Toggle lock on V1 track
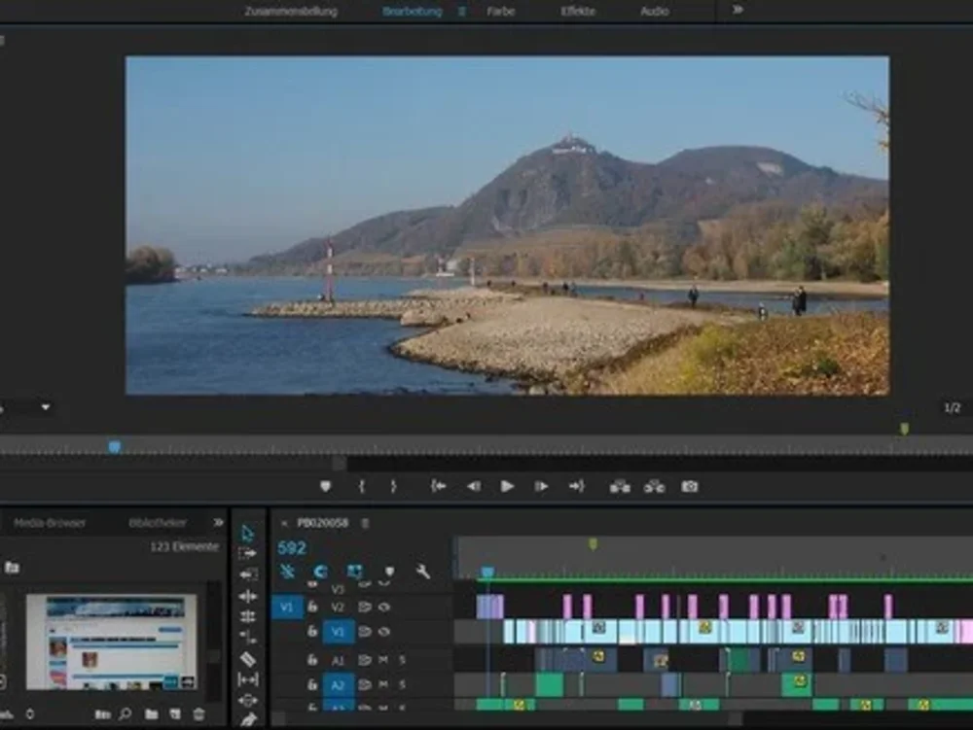The height and width of the screenshot is (730, 973). pyautogui.click(x=312, y=632)
